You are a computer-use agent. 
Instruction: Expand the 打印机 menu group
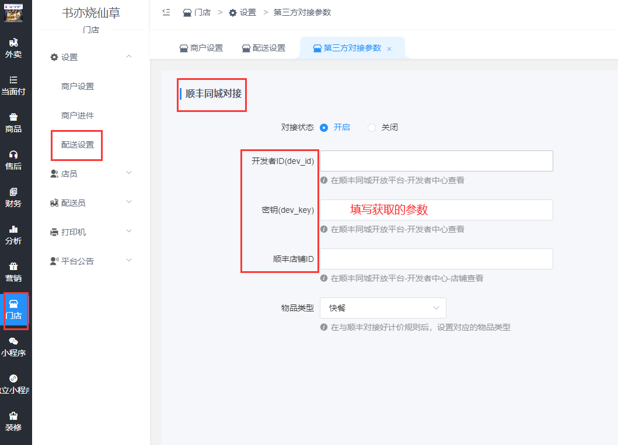[91, 232]
